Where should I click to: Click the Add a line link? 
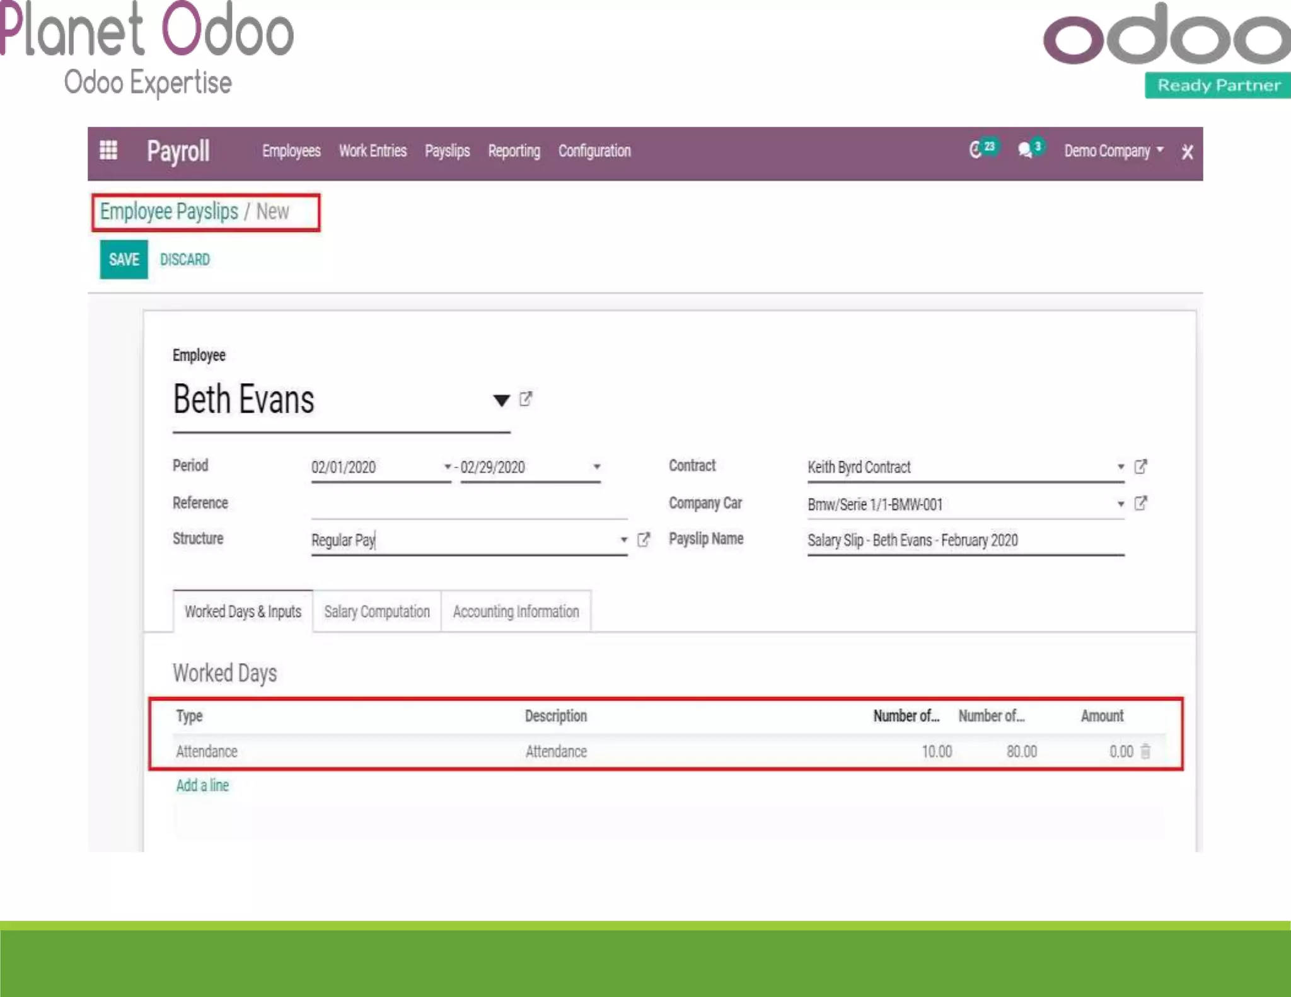click(x=202, y=785)
